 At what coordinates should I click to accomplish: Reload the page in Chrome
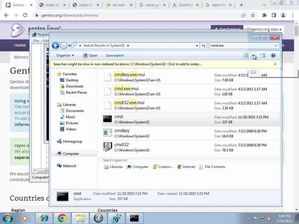(25, 15)
